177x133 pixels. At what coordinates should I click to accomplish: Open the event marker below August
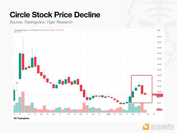(x=44, y=111)
